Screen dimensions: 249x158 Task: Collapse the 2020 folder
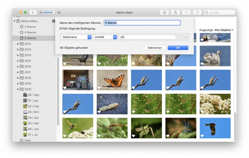pos(18,89)
